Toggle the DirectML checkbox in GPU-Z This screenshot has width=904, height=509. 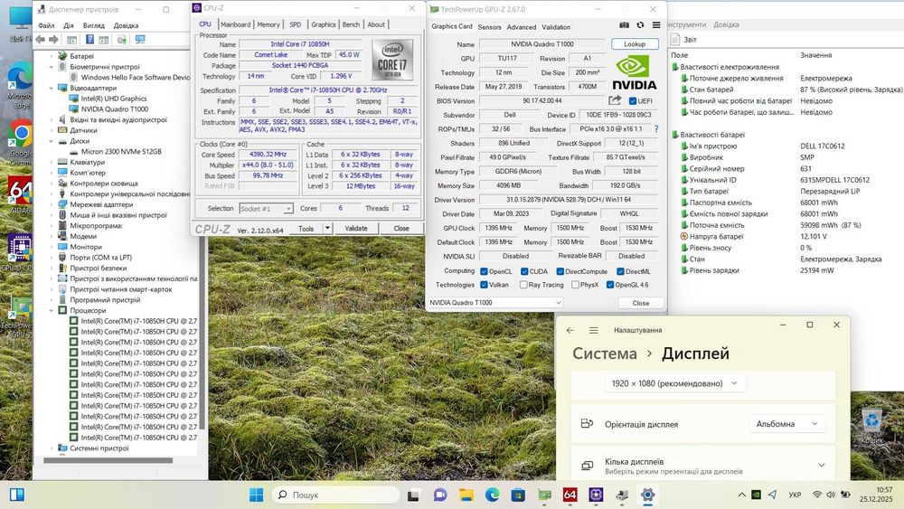pyautogui.click(x=620, y=271)
